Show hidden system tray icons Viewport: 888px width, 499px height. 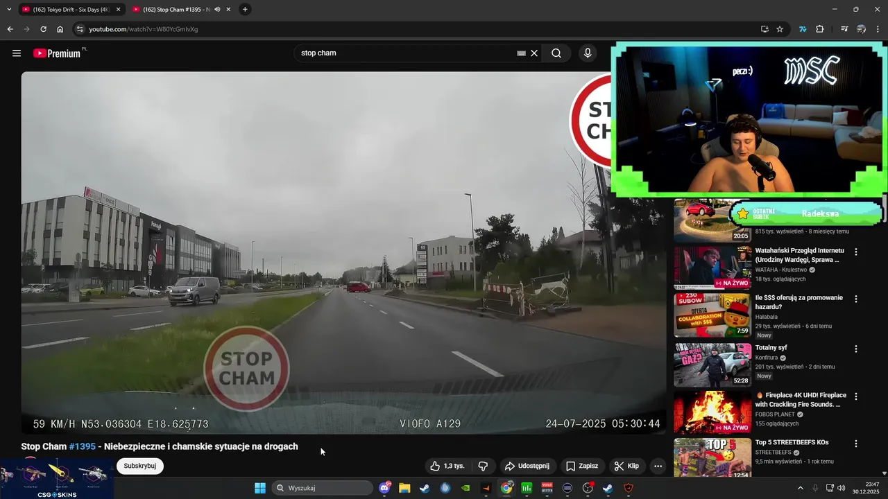(800, 488)
